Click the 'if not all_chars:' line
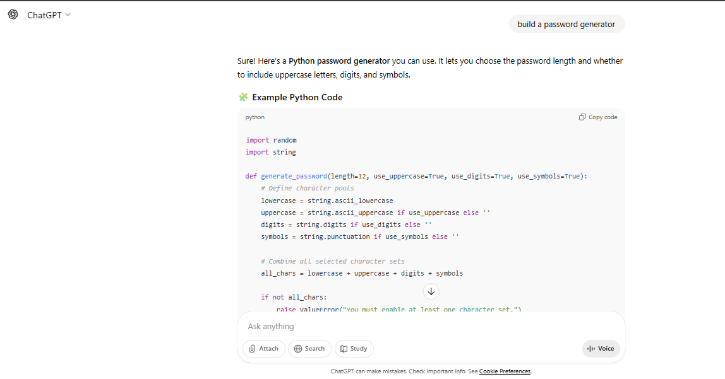This screenshot has height=379, width=725. tap(294, 297)
